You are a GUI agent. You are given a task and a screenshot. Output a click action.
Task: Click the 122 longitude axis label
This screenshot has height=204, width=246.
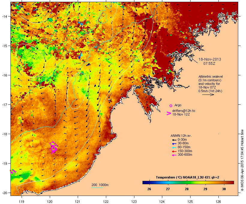pyautogui.click(x=106, y=202)
